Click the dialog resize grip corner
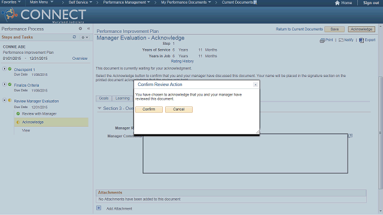 [x=257, y=132]
